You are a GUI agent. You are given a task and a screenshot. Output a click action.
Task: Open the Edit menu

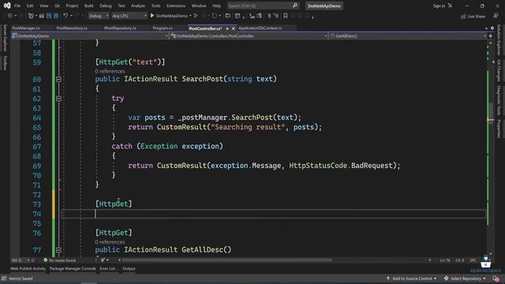tap(30, 6)
